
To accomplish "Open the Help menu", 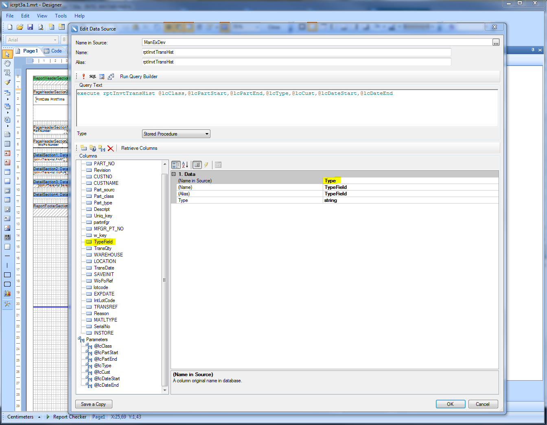I will 79,16.
